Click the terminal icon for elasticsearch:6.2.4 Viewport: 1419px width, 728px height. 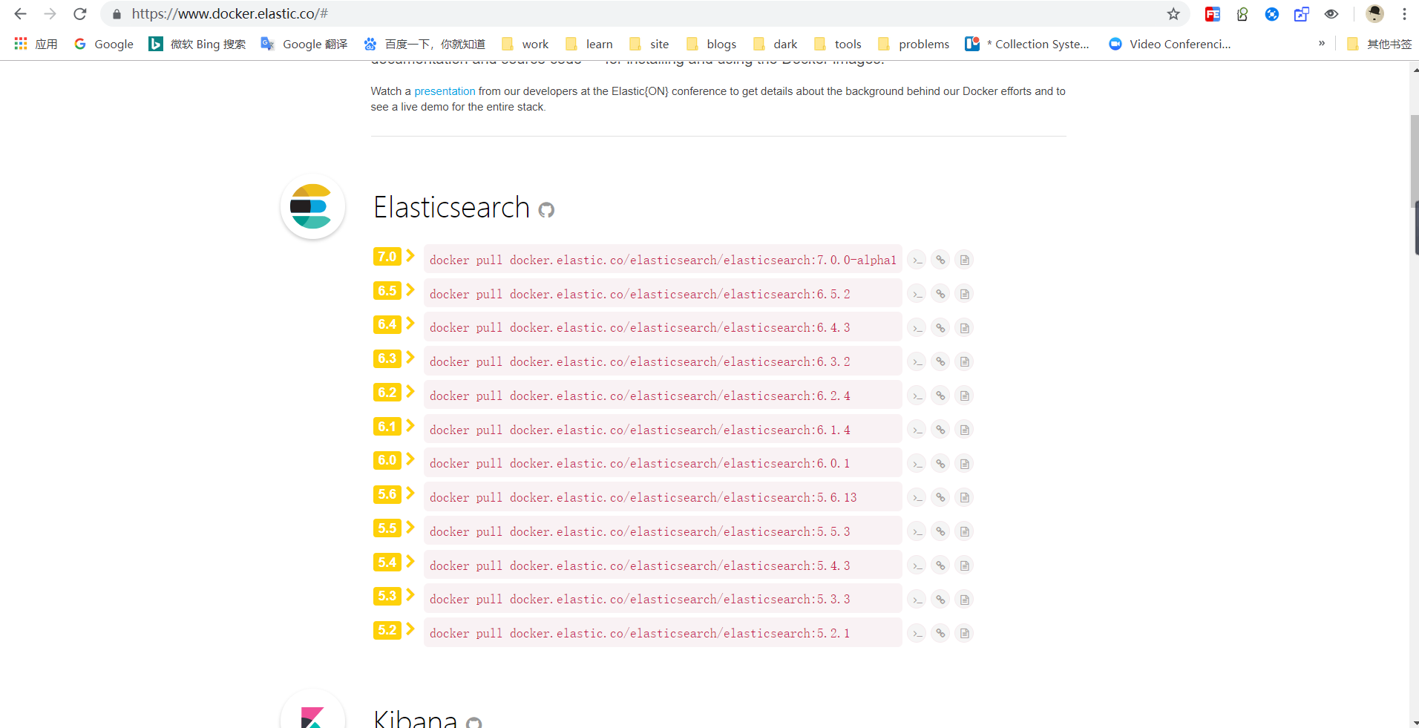coord(917,396)
